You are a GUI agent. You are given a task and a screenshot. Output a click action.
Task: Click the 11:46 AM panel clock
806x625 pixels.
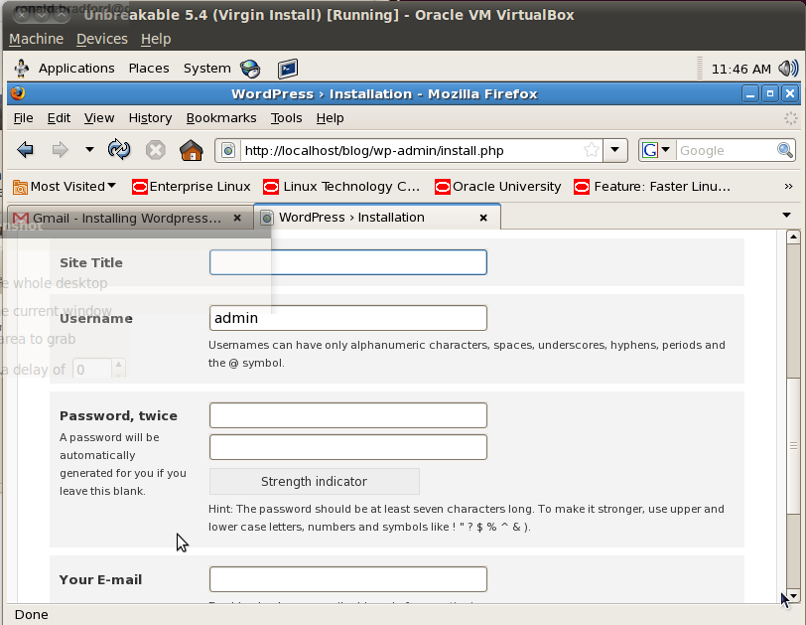click(x=740, y=69)
